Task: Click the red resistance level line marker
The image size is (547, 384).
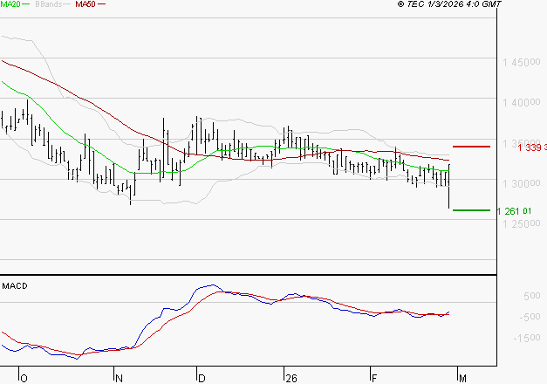Action: click(471, 147)
